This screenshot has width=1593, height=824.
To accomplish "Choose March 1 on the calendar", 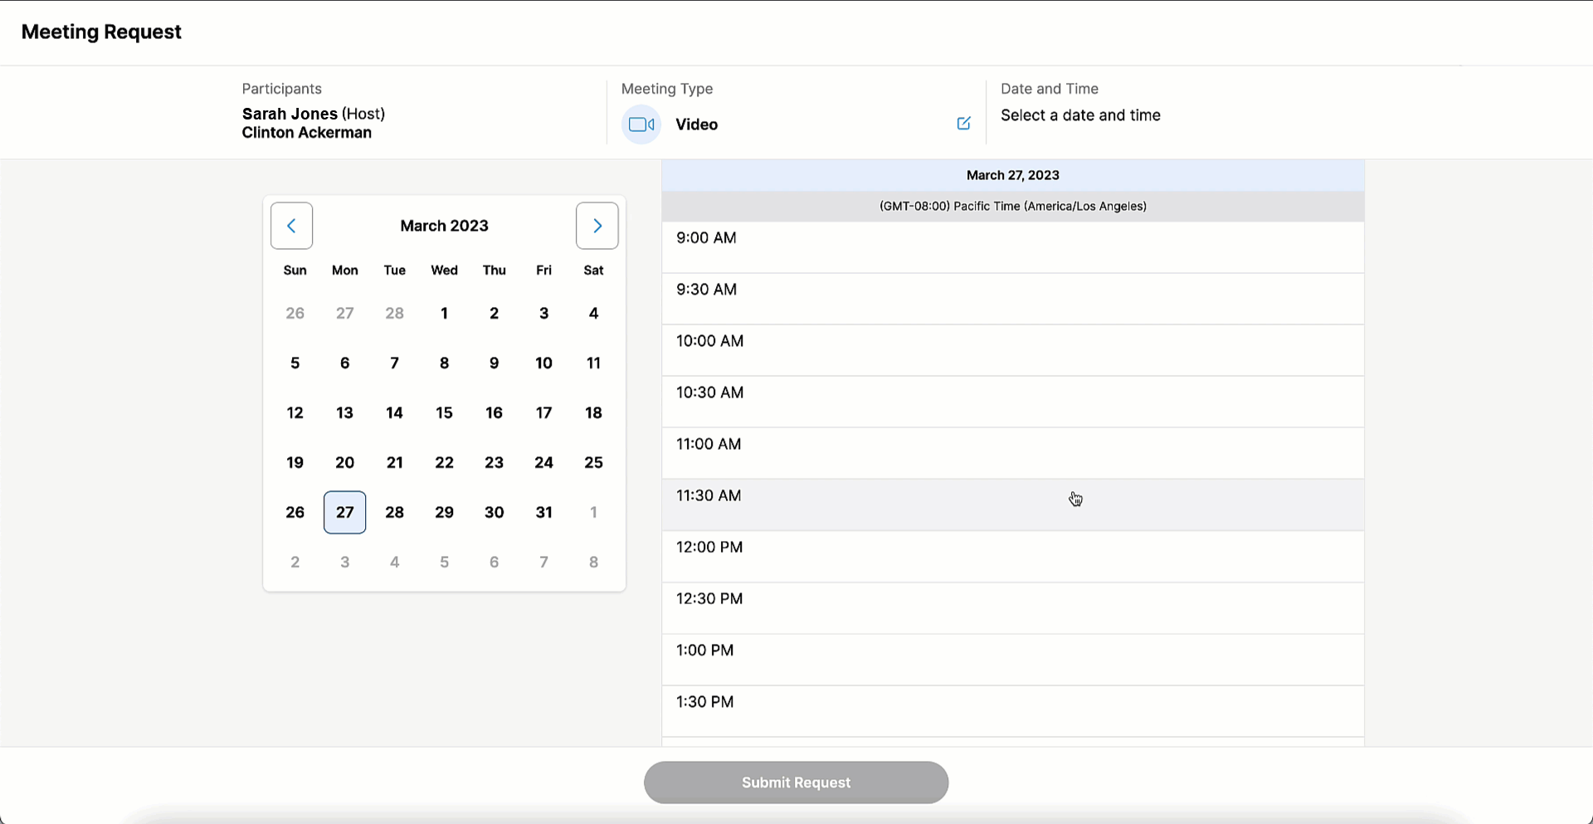I will coord(444,313).
